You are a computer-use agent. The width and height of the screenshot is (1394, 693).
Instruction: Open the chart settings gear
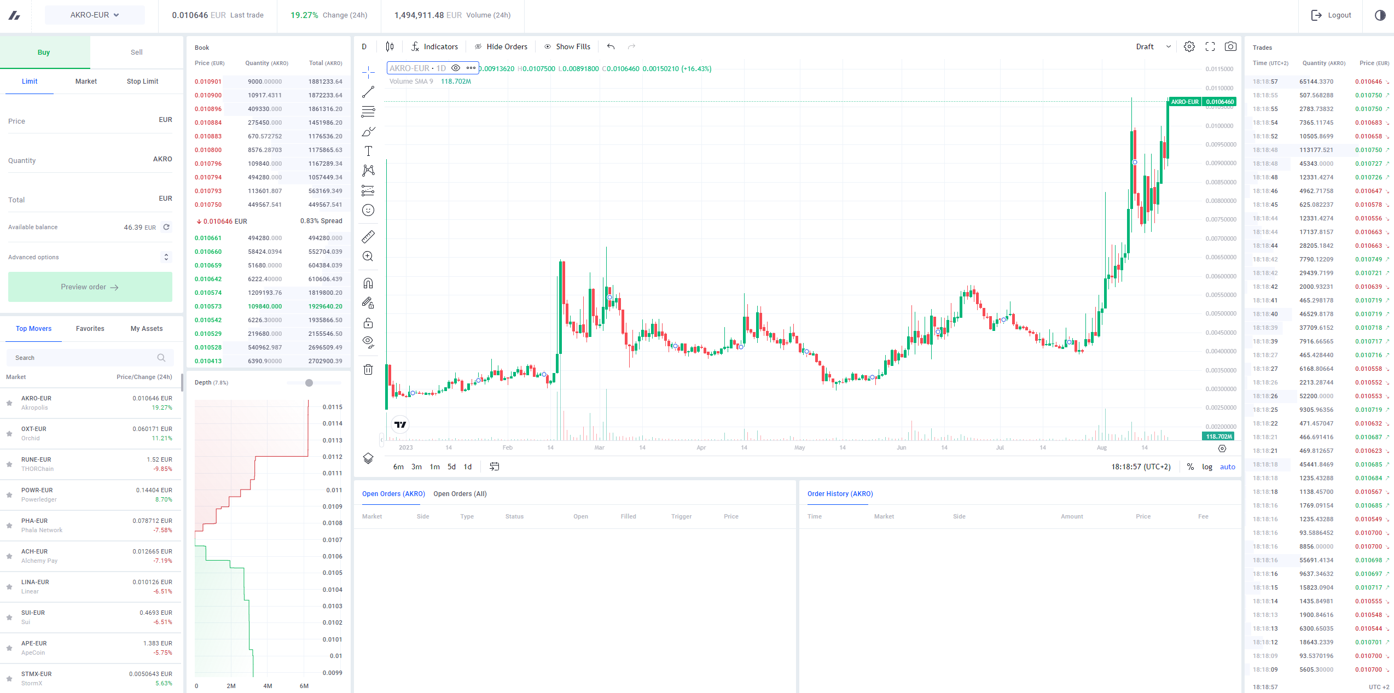click(x=1189, y=46)
